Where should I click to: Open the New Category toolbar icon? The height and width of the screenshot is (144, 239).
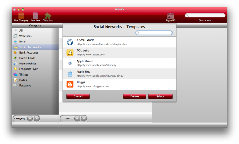[x=21, y=16]
